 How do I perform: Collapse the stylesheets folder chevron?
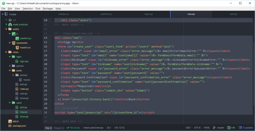tap(10, 43)
